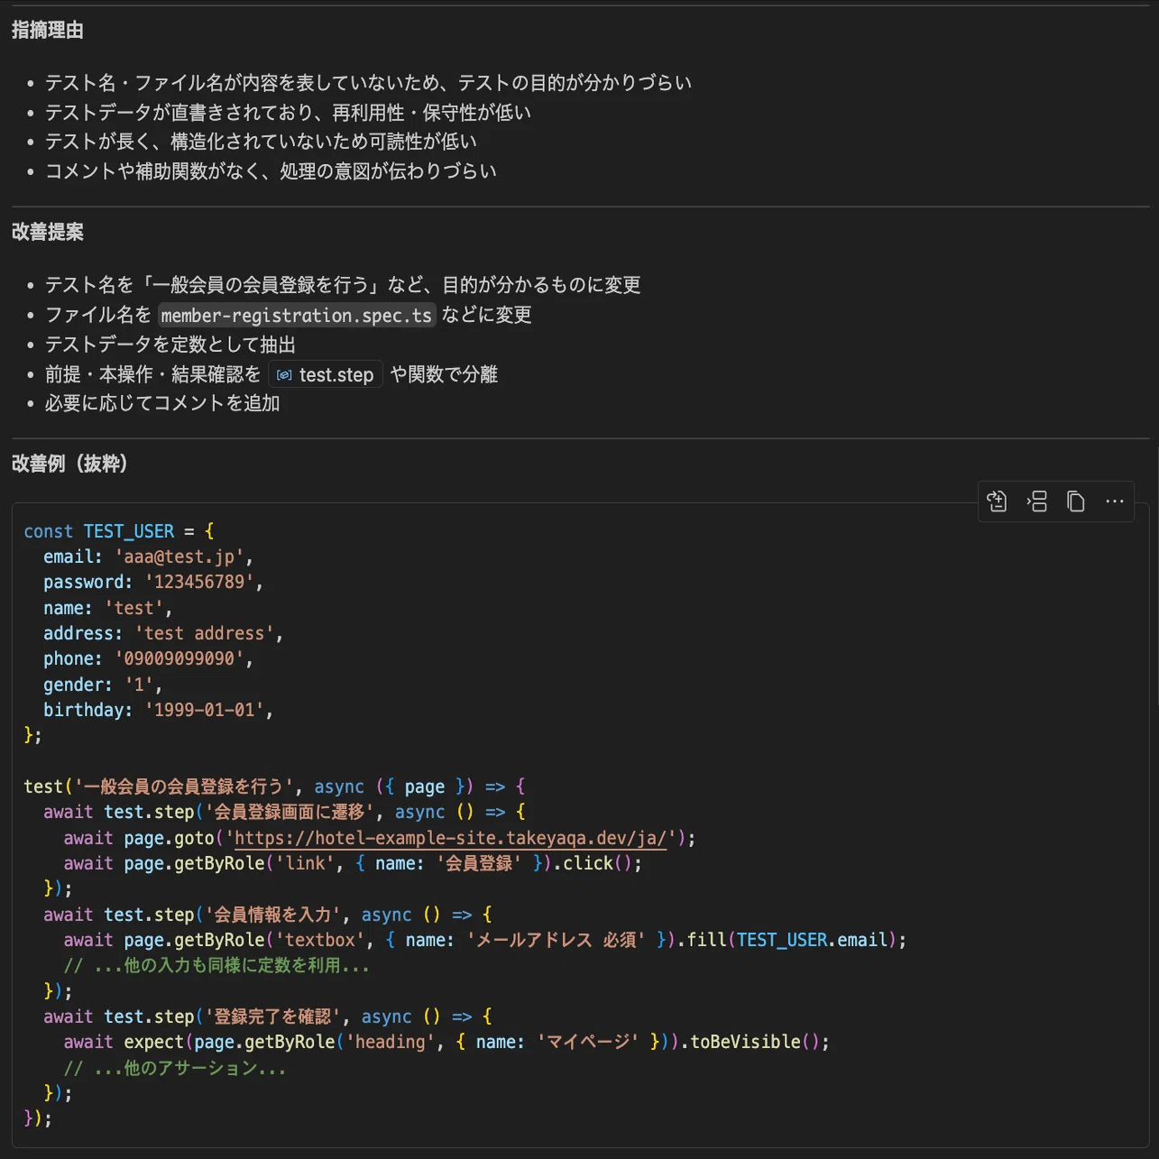
Task: Click the 指摘理由 heading
Action: [x=48, y=31]
